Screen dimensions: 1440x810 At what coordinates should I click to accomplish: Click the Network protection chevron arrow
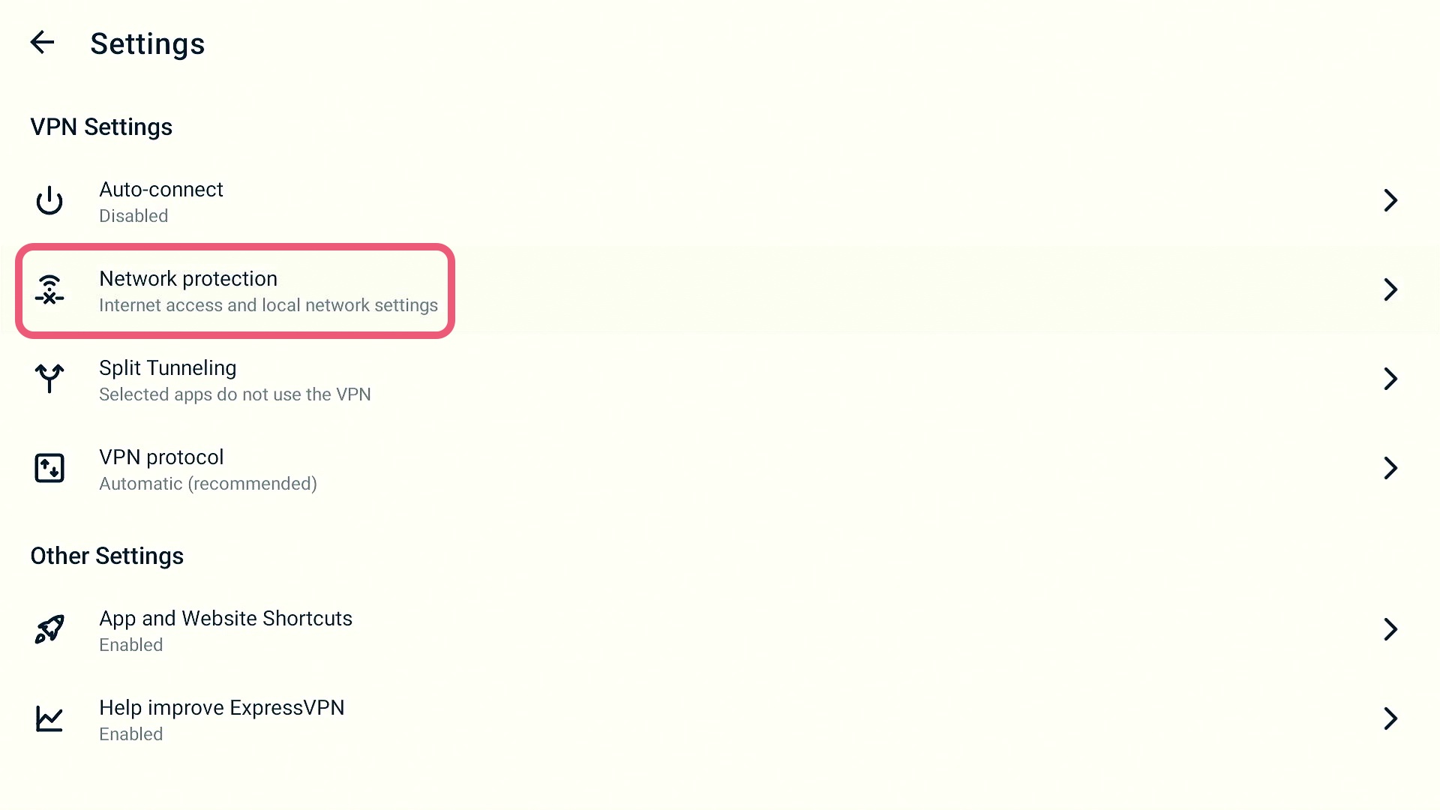[1391, 289]
